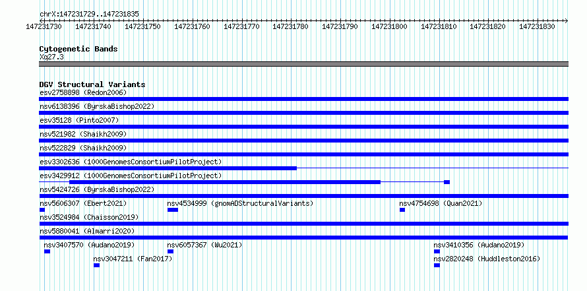The image size is (587, 291).
Task: Click the chrX:147231729..147231835 region label
Action: point(89,15)
